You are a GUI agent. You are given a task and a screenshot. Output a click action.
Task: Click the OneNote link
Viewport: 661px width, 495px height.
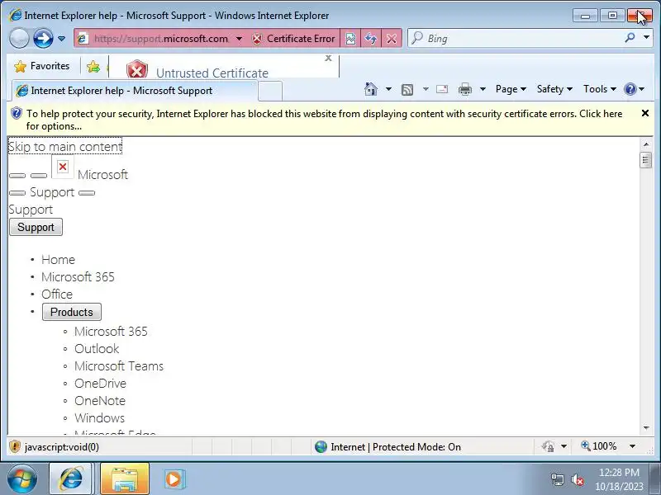click(x=100, y=401)
